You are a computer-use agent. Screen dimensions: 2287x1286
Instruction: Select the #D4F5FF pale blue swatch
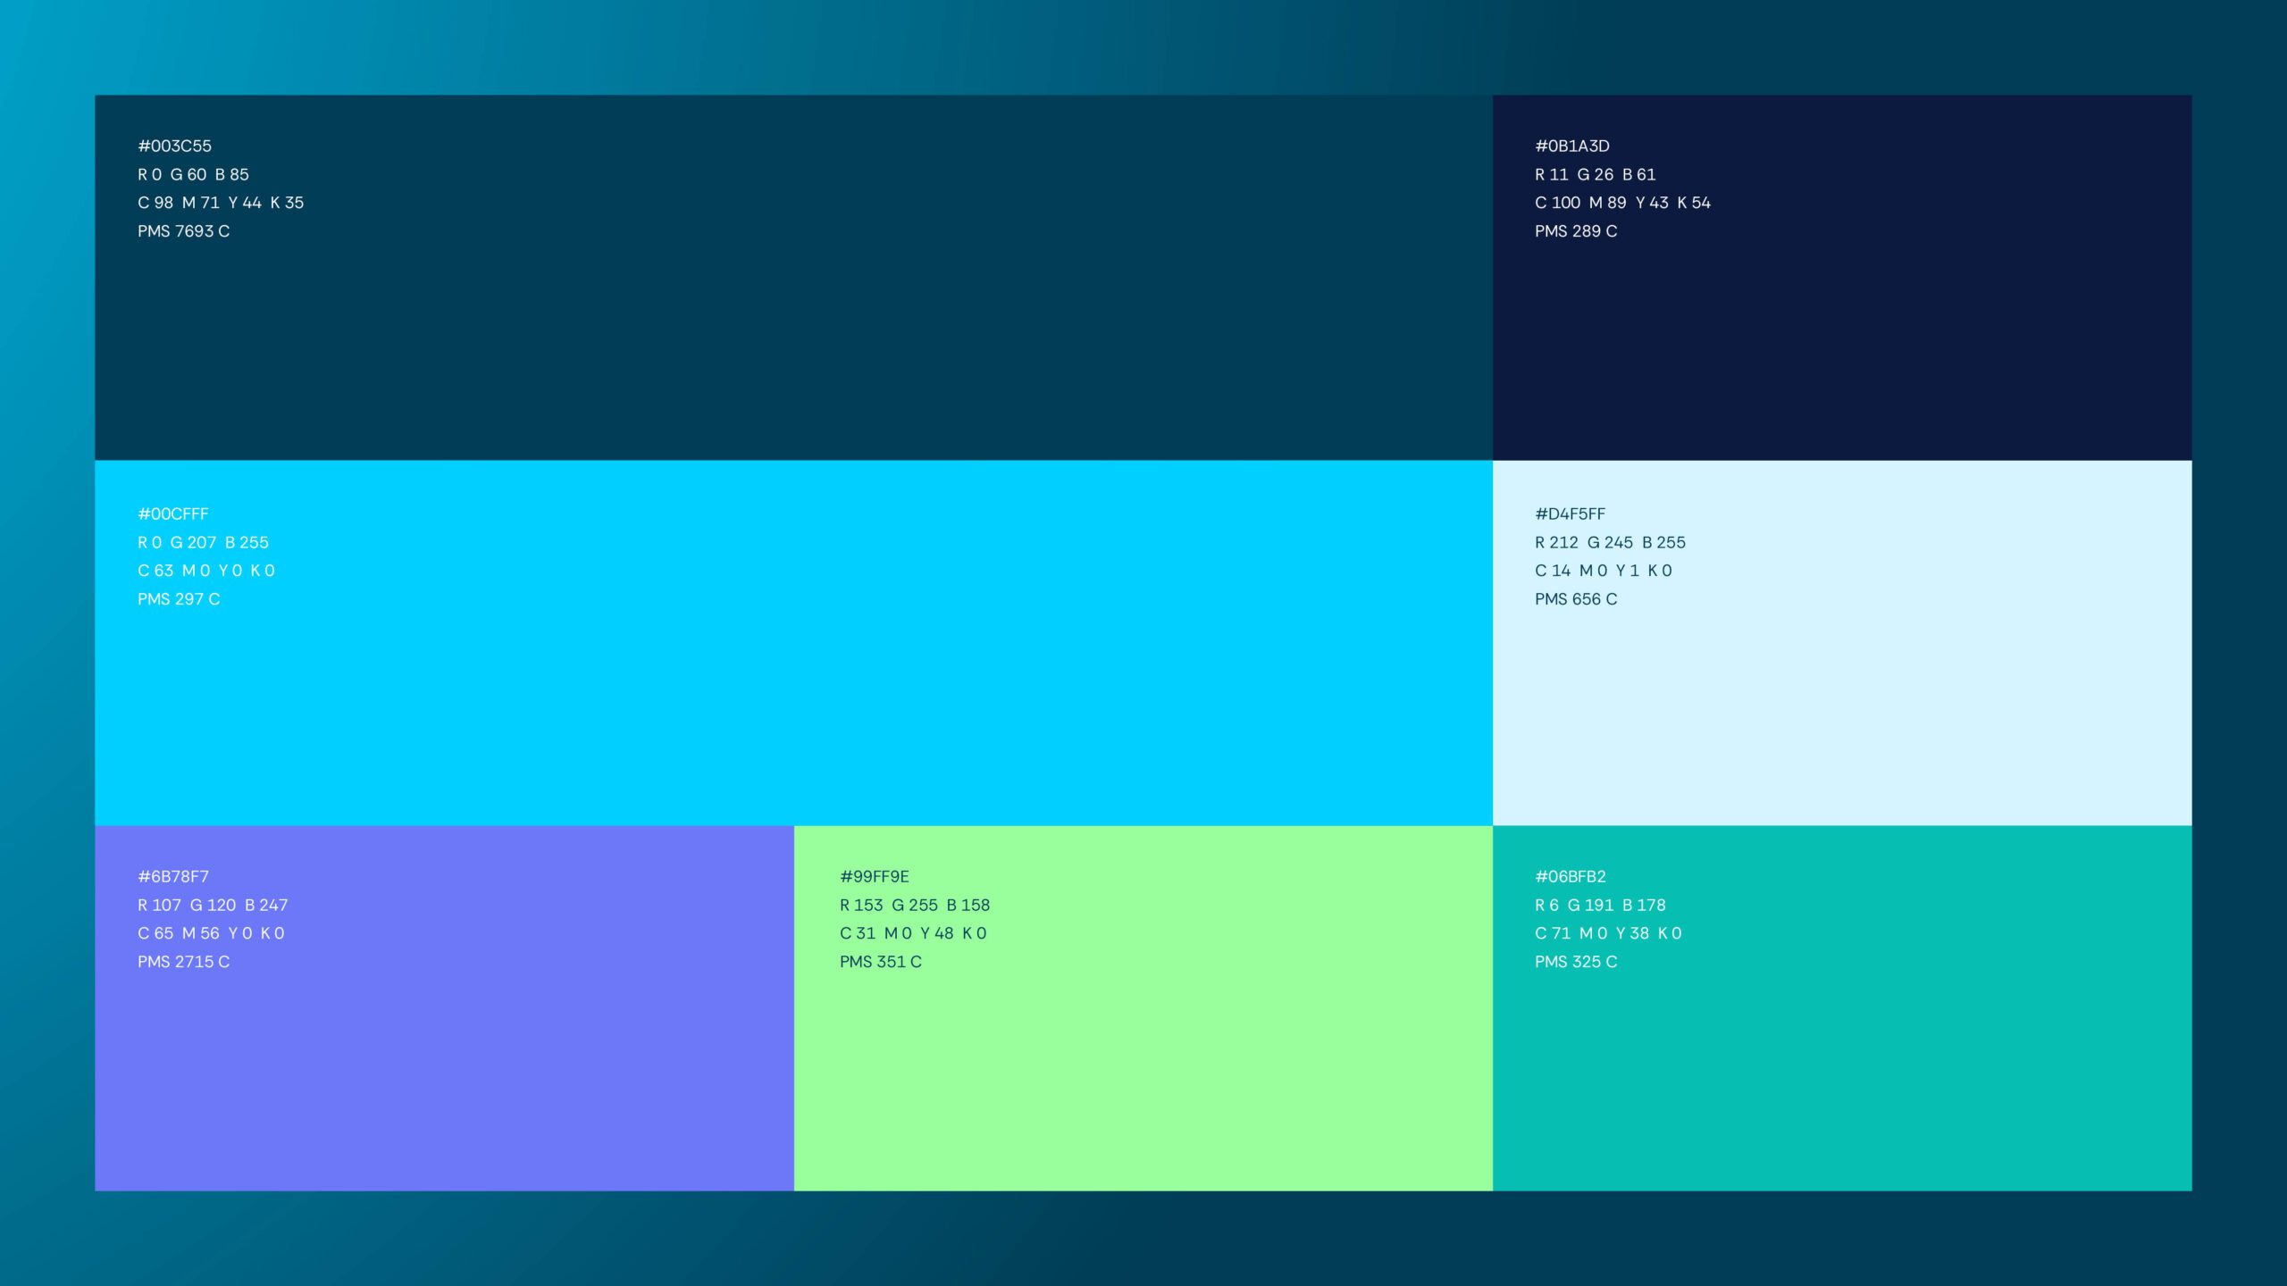1842,643
